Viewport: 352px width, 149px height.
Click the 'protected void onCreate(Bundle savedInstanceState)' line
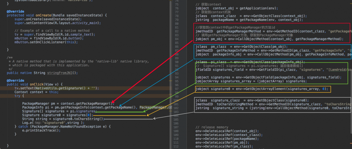point(57,15)
